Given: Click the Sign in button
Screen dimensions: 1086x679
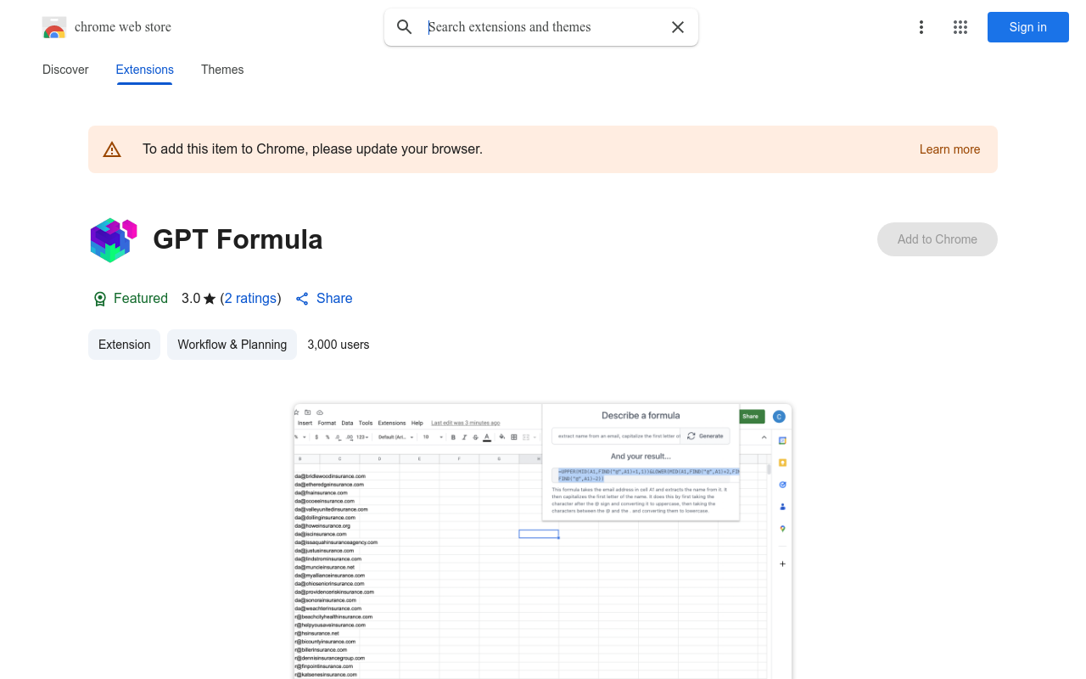Looking at the screenshot, I should (x=1028, y=27).
